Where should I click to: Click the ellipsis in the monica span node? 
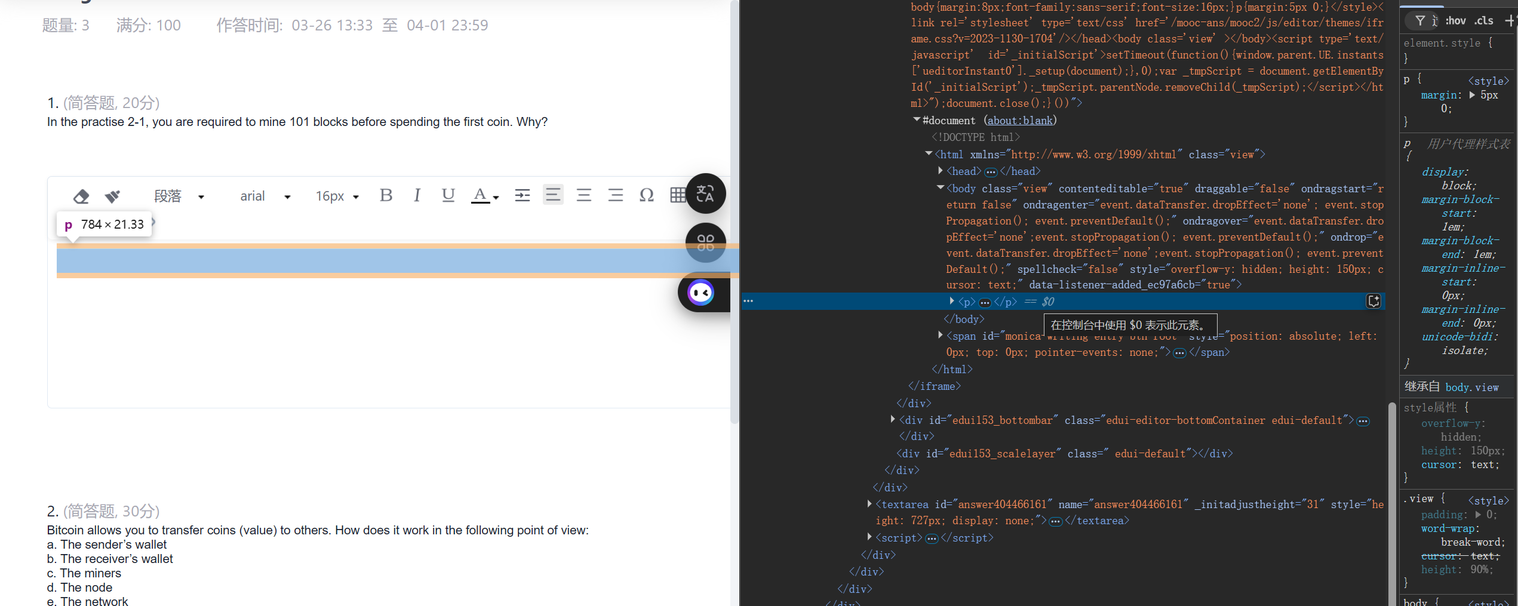click(1179, 353)
